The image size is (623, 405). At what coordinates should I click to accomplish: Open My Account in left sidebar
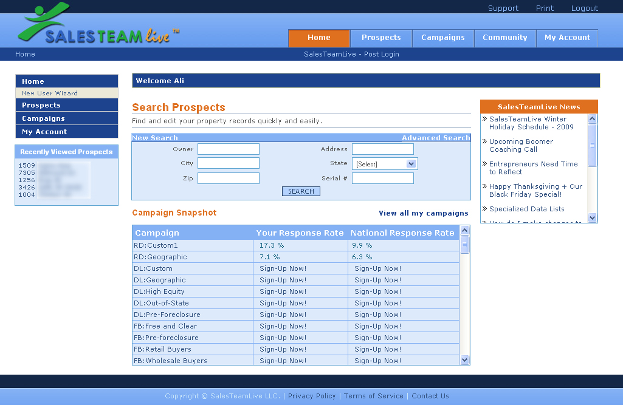point(44,132)
